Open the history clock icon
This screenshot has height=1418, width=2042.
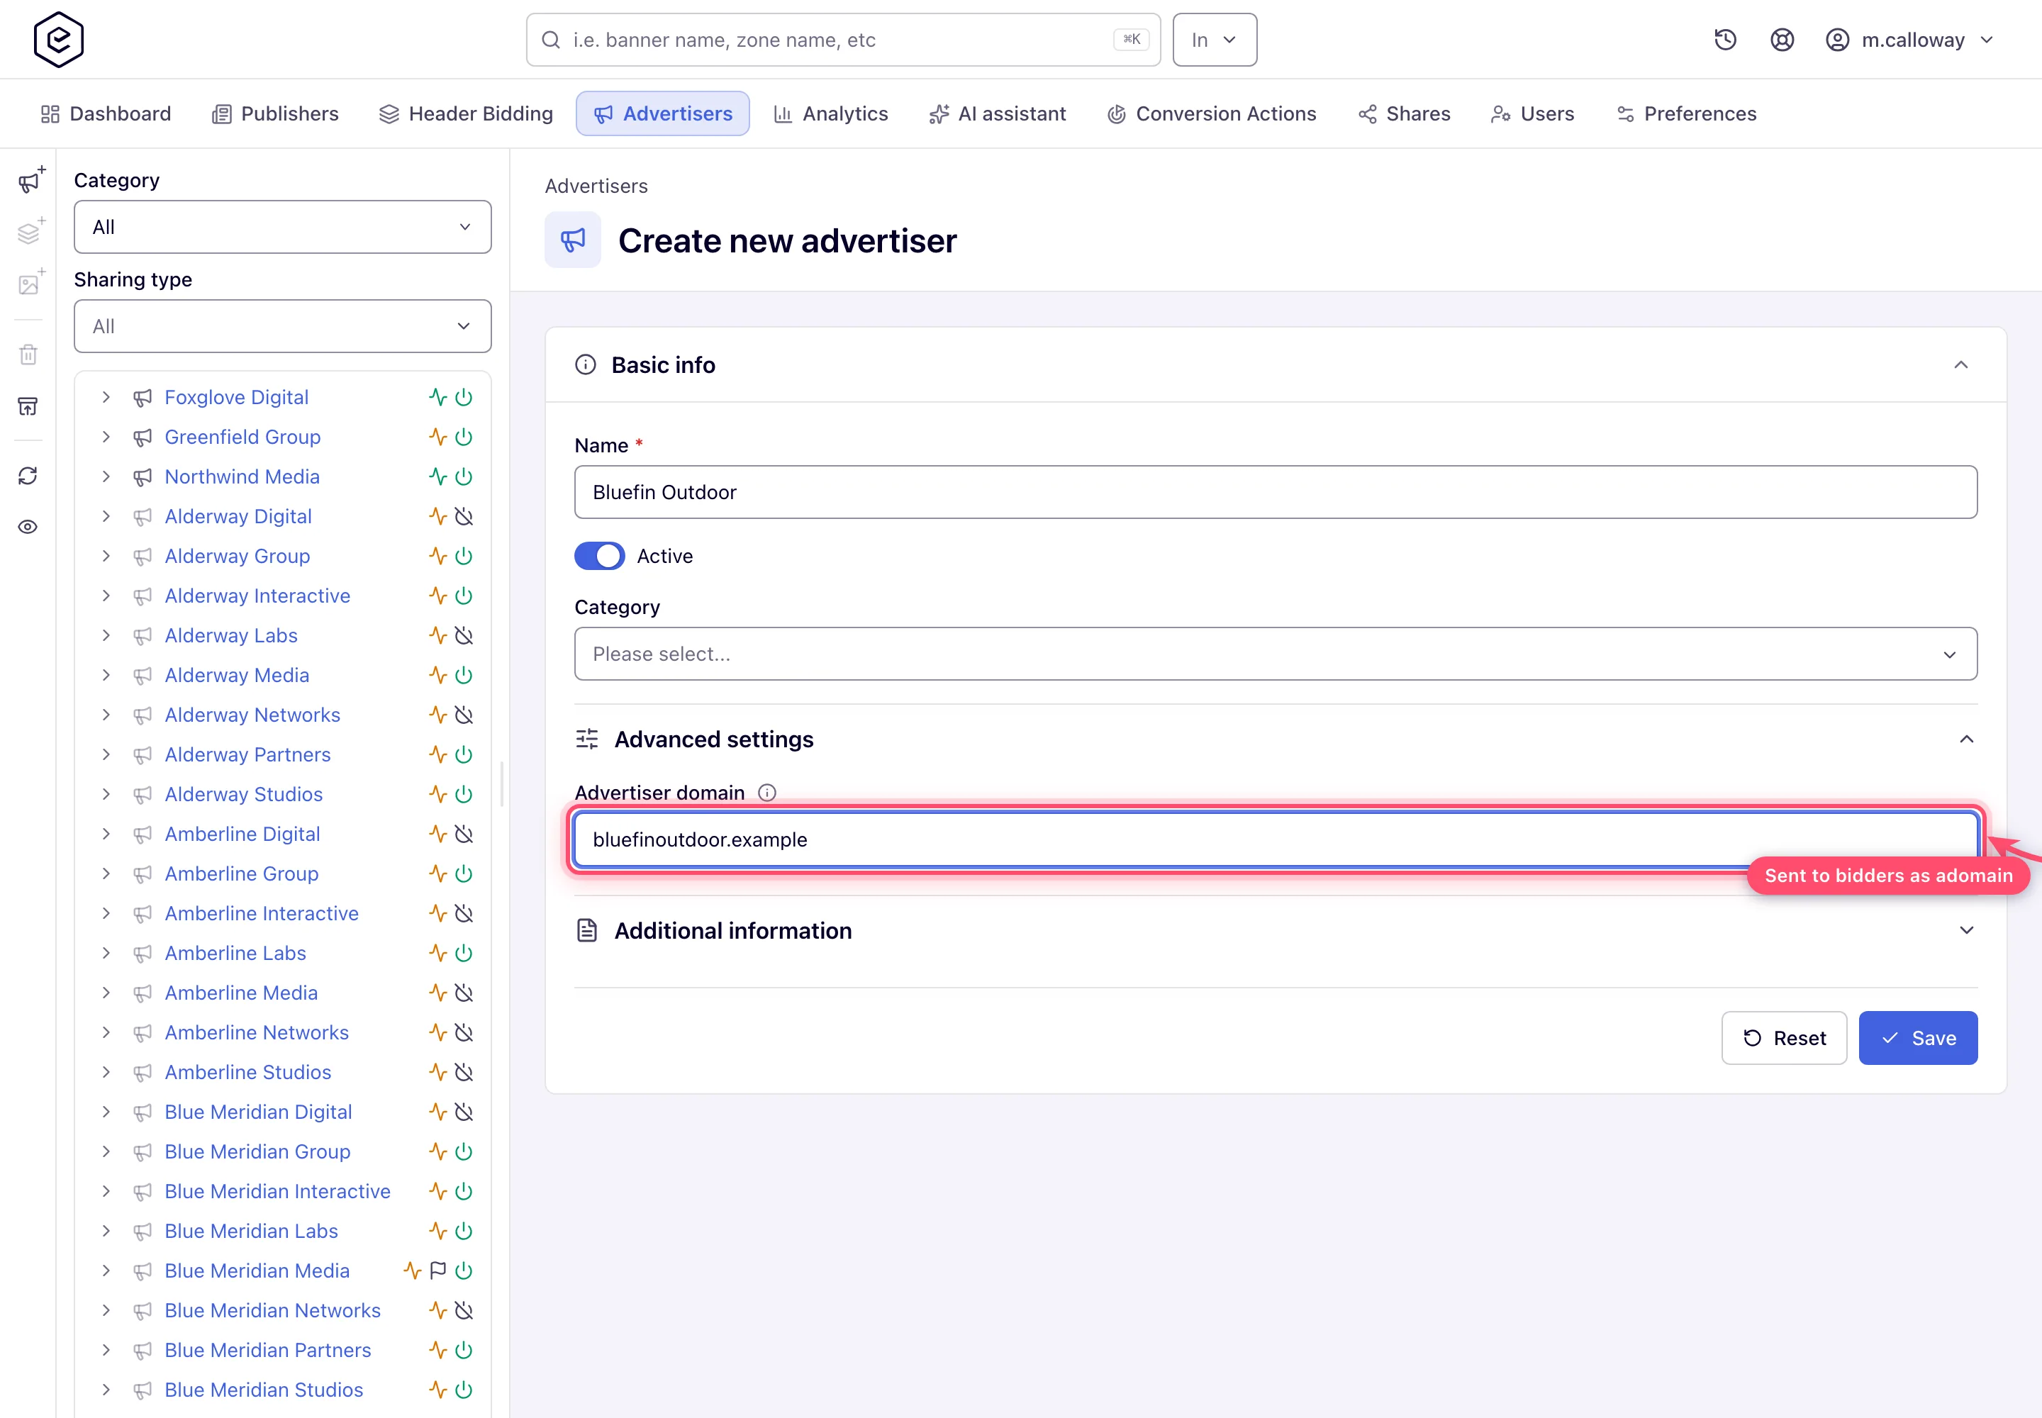1725,40
